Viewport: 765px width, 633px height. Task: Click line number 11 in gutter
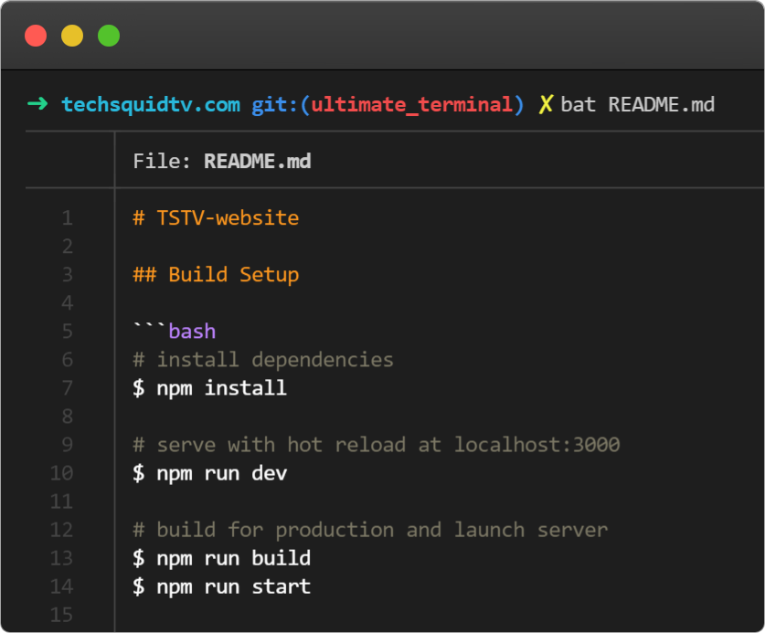pos(61,501)
